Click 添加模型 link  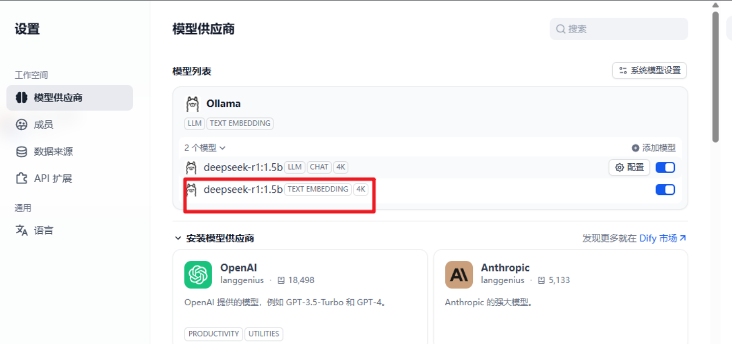coord(653,148)
